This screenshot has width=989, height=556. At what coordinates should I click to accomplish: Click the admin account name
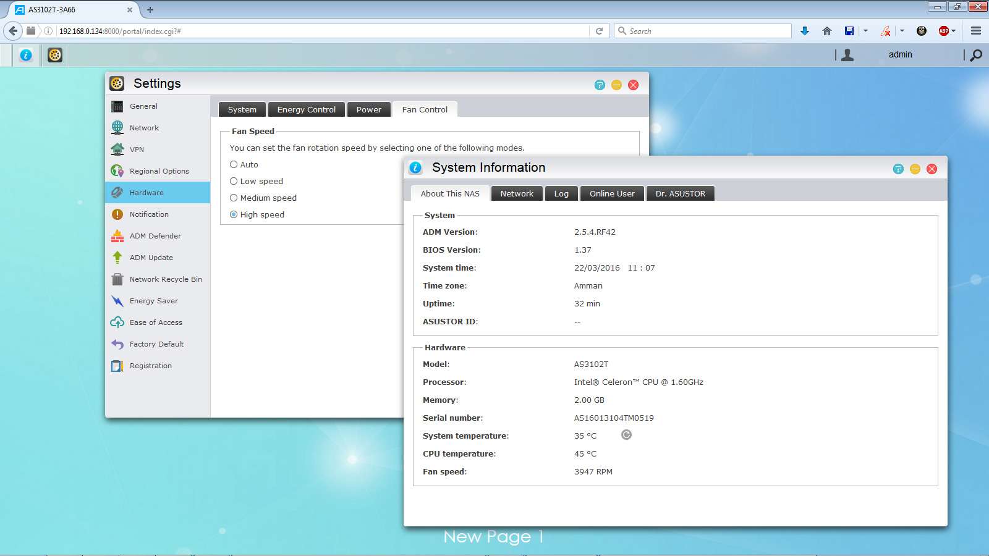pyautogui.click(x=901, y=55)
